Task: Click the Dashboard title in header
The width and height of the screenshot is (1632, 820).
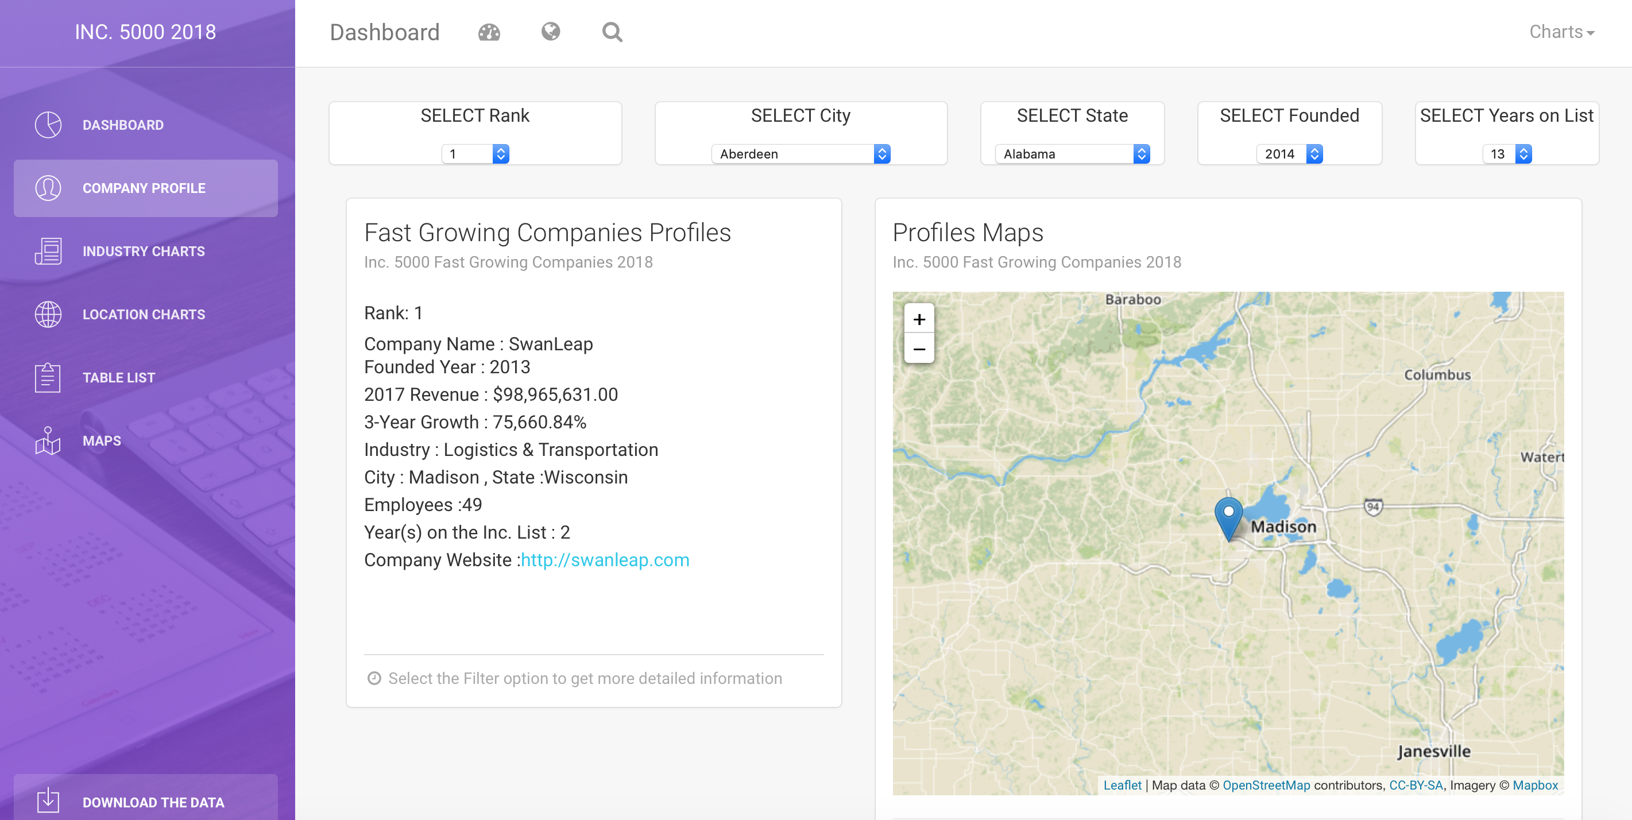Action: [385, 32]
